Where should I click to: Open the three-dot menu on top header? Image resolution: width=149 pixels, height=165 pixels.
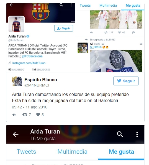coord(71,5)
